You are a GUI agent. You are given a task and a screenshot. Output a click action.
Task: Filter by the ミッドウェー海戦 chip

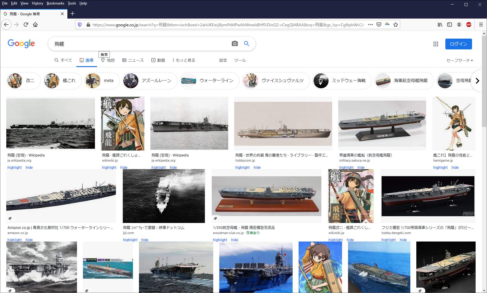click(x=342, y=81)
